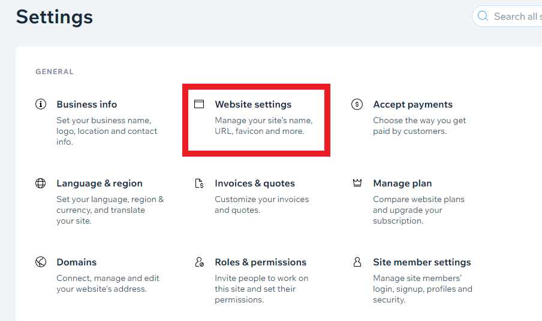Open Roles & permissions

pos(260,262)
